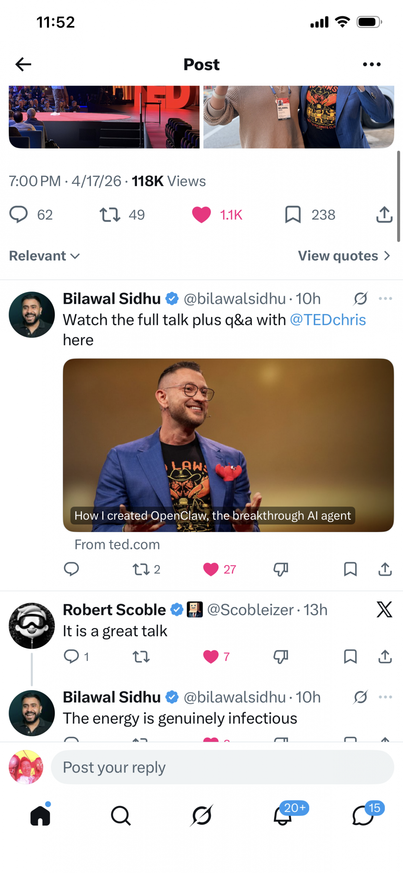
Task: Open Grok from the bottom navigation bar
Action: 202,815
